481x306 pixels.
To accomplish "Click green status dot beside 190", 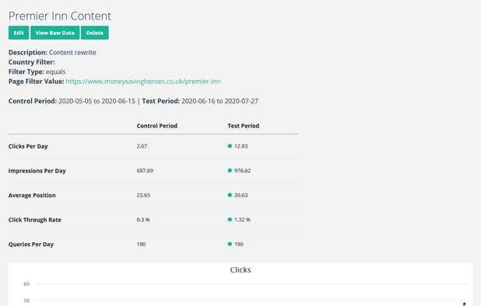I will click(x=230, y=244).
